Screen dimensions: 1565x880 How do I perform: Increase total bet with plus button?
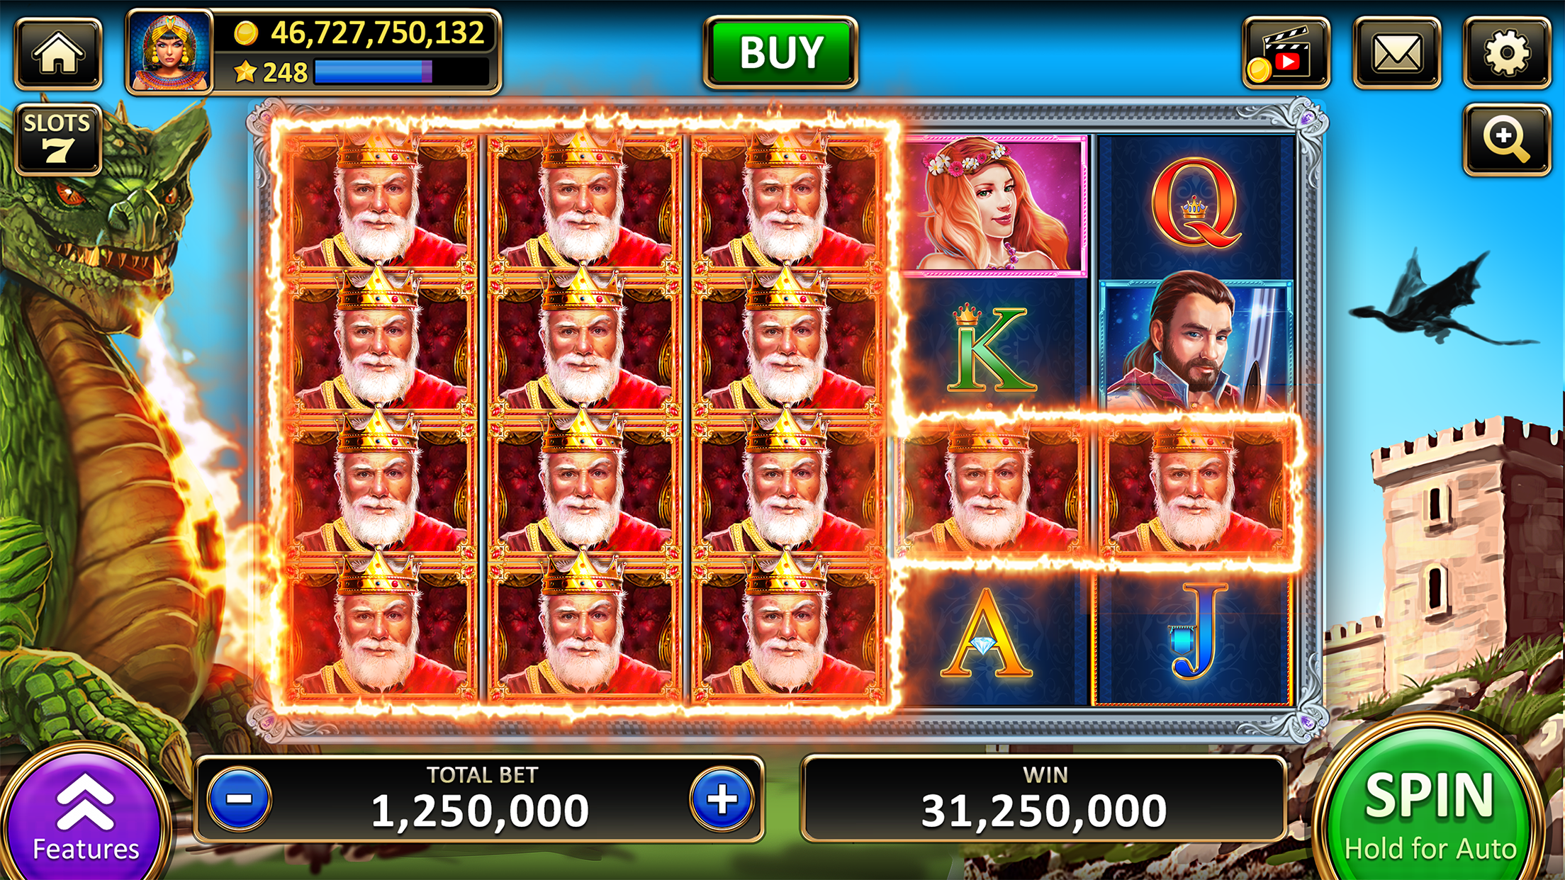(722, 799)
